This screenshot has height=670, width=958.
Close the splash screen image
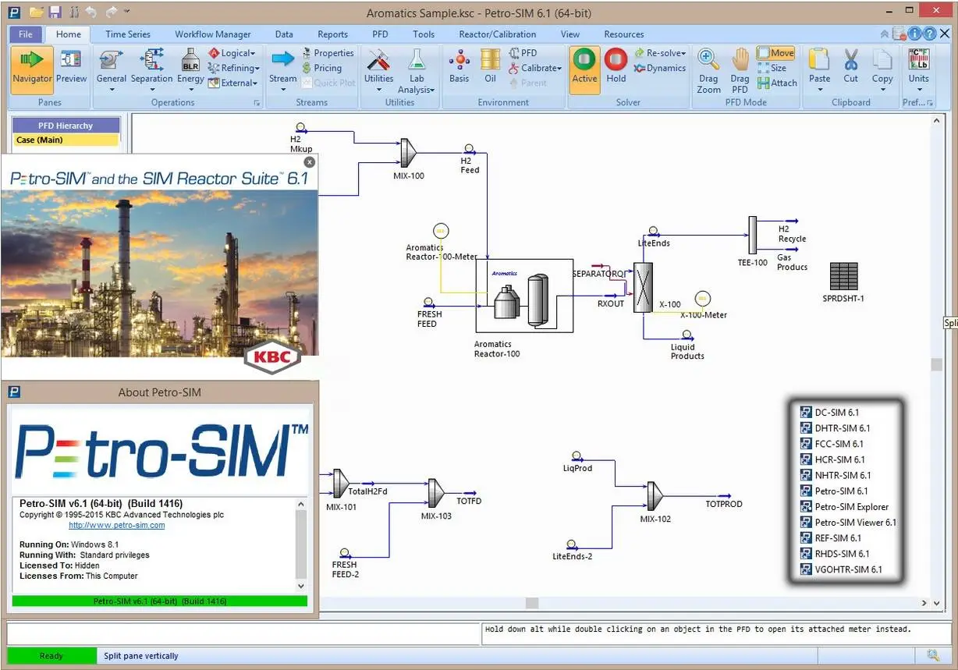310,162
